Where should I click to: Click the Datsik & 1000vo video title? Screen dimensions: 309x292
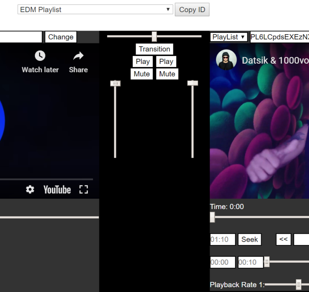pyautogui.click(x=275, y=60)
